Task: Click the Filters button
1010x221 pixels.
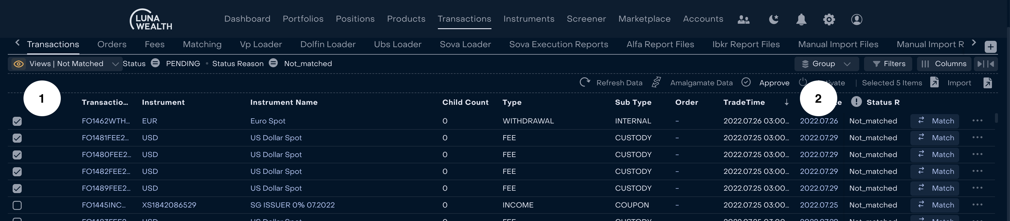Action: pos(888,64)
